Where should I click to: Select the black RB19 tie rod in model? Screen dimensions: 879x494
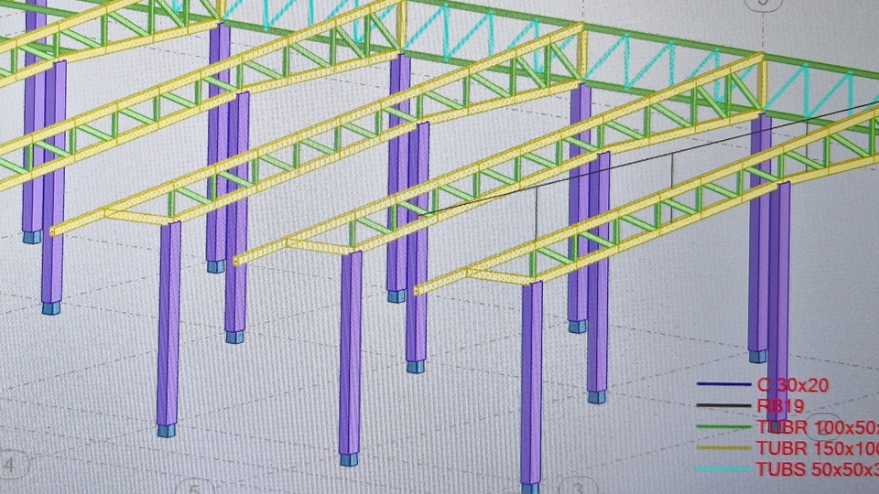[641, 159]
